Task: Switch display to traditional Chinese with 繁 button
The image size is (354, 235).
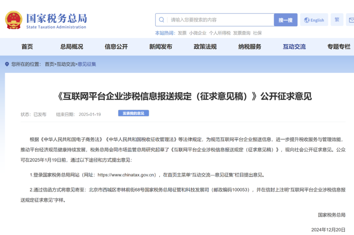Action: (337, 20)
